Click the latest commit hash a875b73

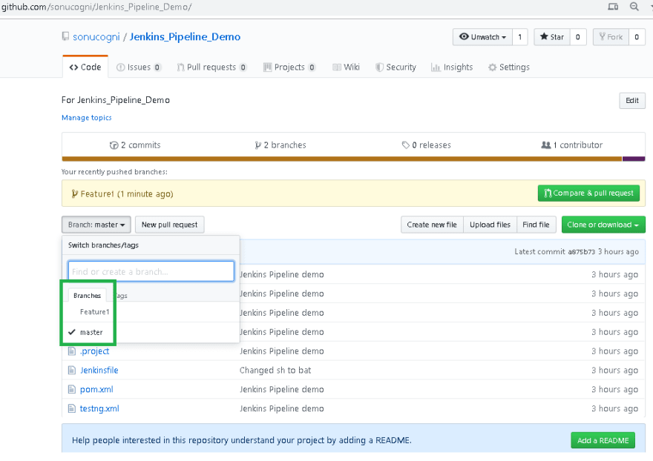coord(582,252)
